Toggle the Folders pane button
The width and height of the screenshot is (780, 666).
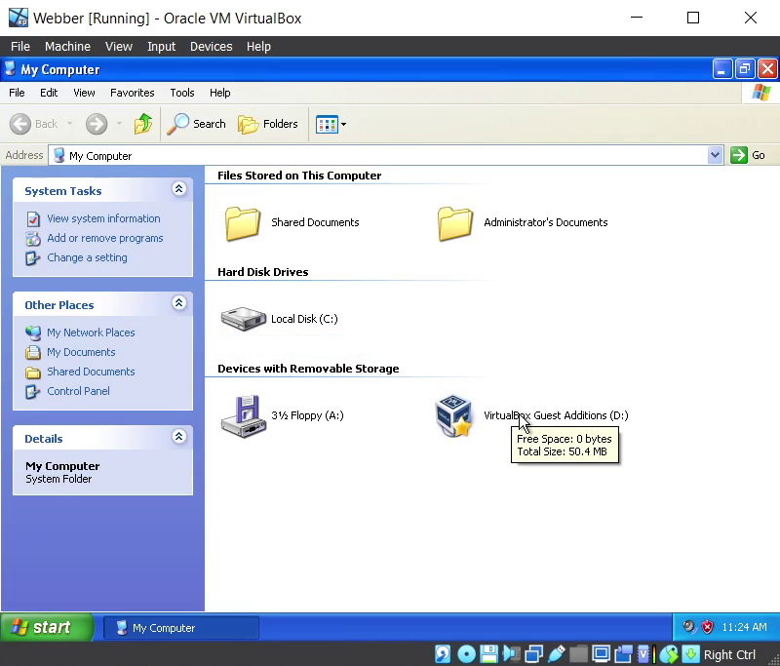click(268, 124)
